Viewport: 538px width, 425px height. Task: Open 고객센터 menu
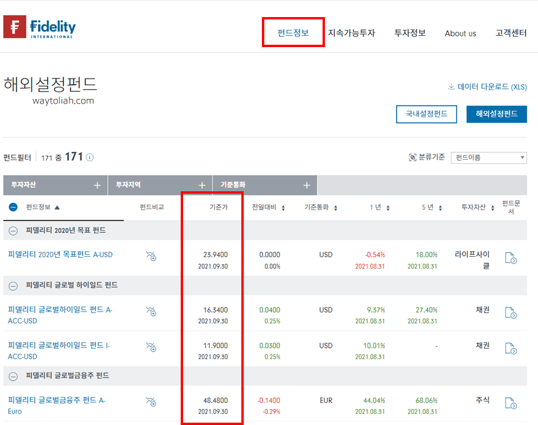click(511, 33)
